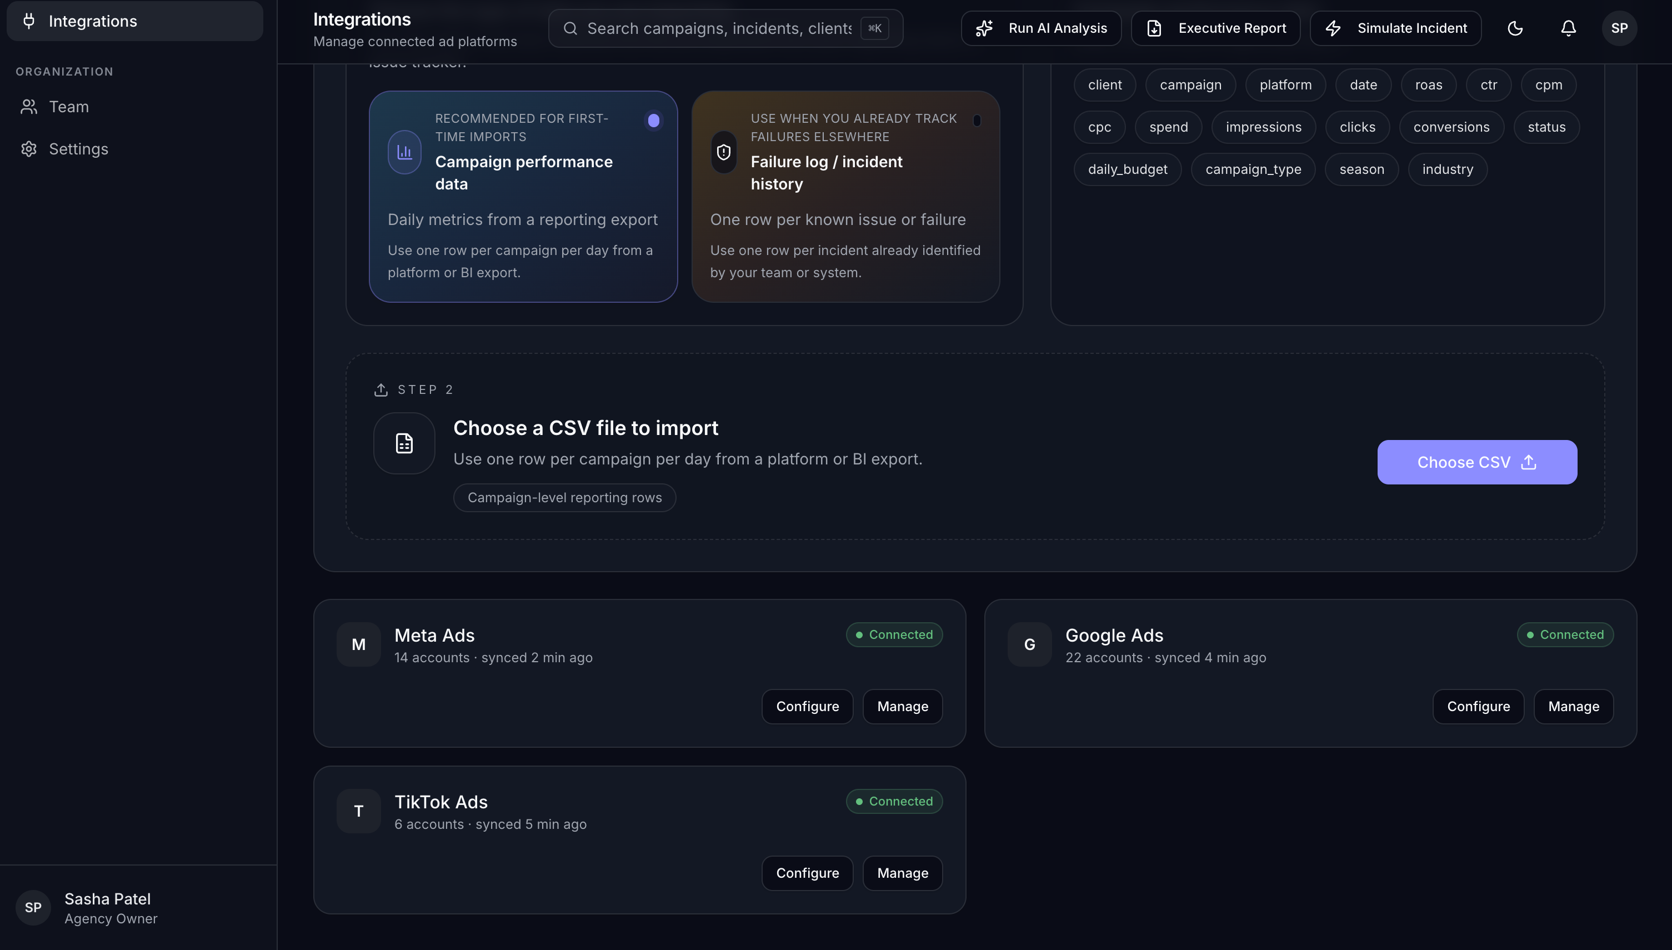
Task: Configure Meta Ads integration
Action: point(807,707)
